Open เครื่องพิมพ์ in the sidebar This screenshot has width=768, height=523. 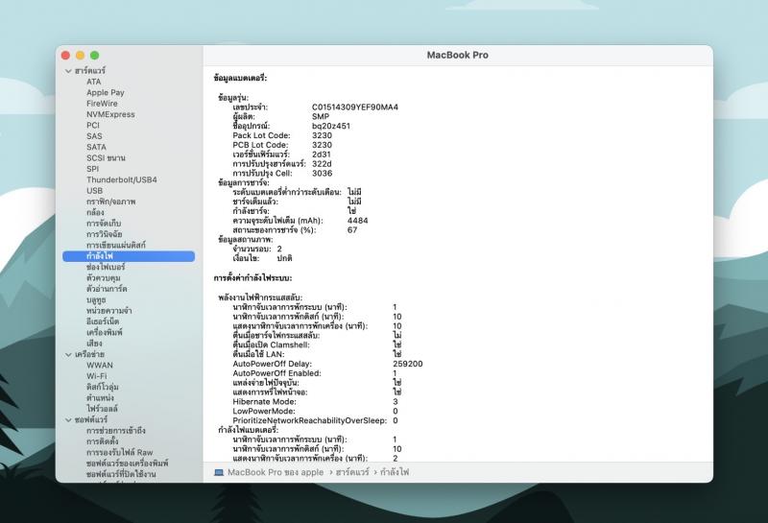[105, 332]
